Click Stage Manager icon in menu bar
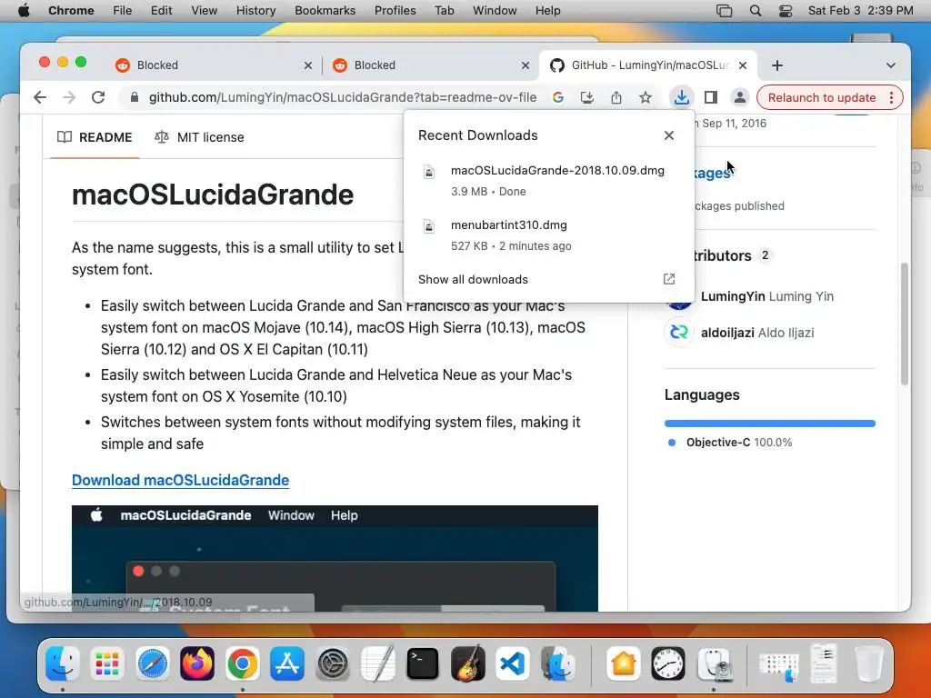 tap(725, 11)
